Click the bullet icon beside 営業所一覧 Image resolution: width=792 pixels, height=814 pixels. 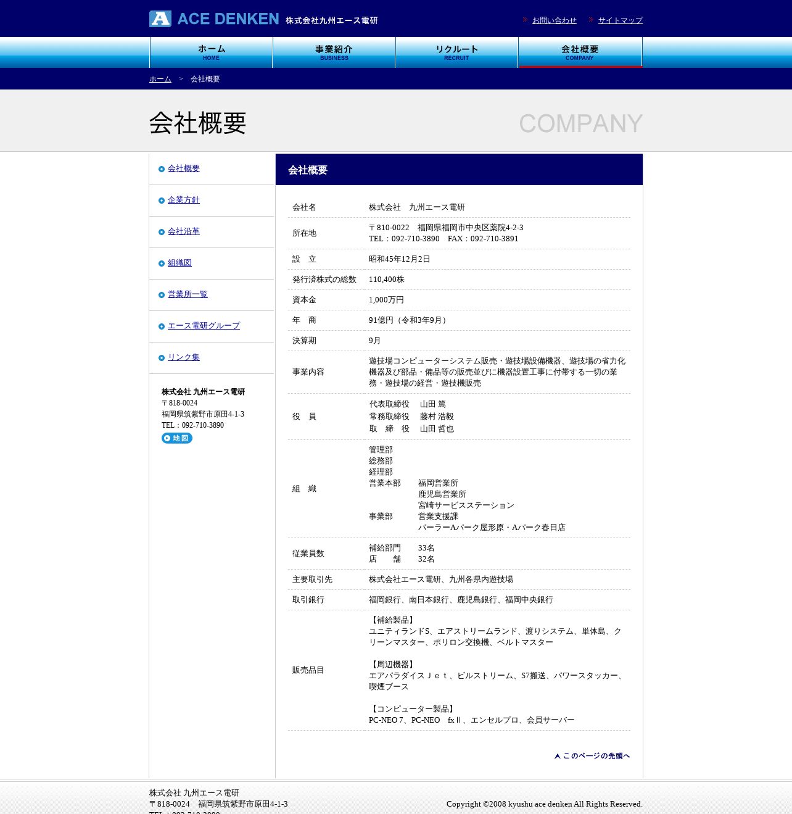pos(162,295)
